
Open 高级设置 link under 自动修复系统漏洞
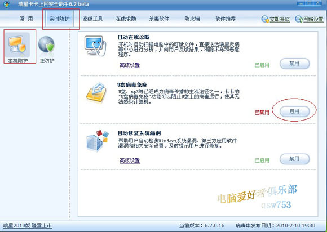coord(130,160)
